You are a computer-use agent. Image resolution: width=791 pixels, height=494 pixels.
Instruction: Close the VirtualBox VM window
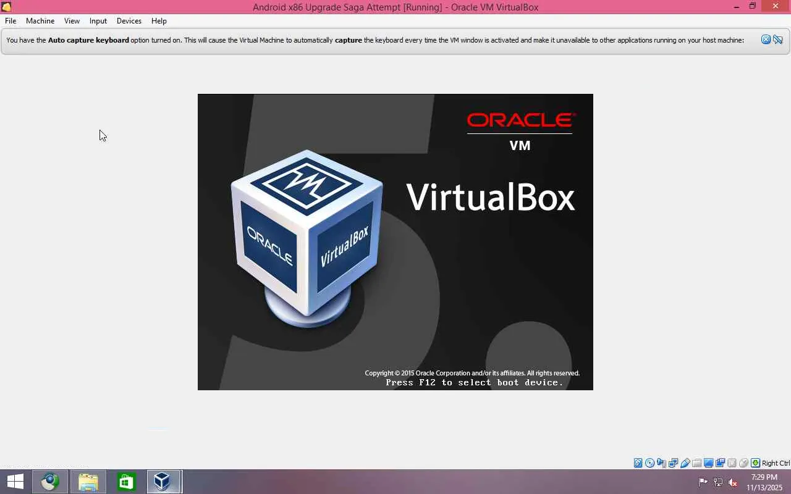click(776, 7)
